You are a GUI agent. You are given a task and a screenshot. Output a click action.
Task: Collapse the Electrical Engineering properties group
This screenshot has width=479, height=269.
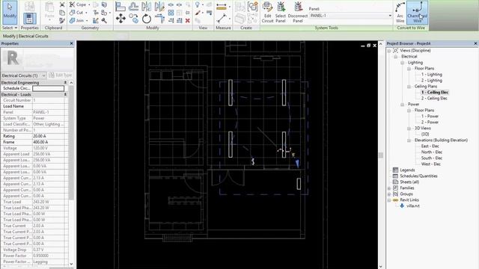tap(65, 83)
